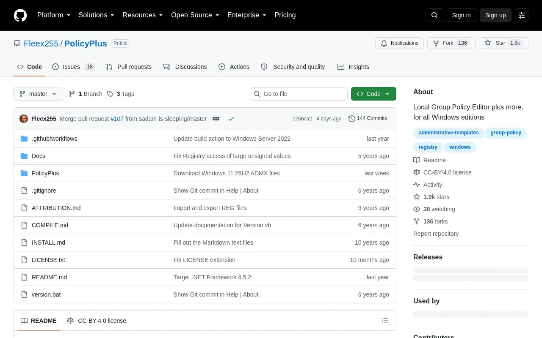Select the CC-BY-4.0 license tab below files
This screenshot has height=338, width=542.
click(x=97, y=321)
